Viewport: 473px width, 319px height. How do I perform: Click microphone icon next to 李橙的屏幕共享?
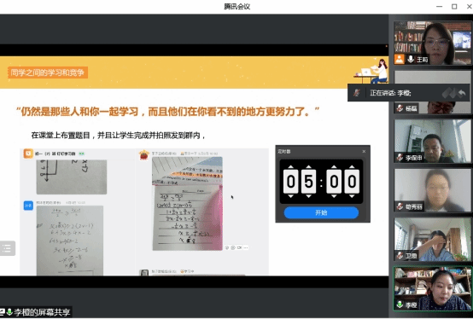point(9,312)
